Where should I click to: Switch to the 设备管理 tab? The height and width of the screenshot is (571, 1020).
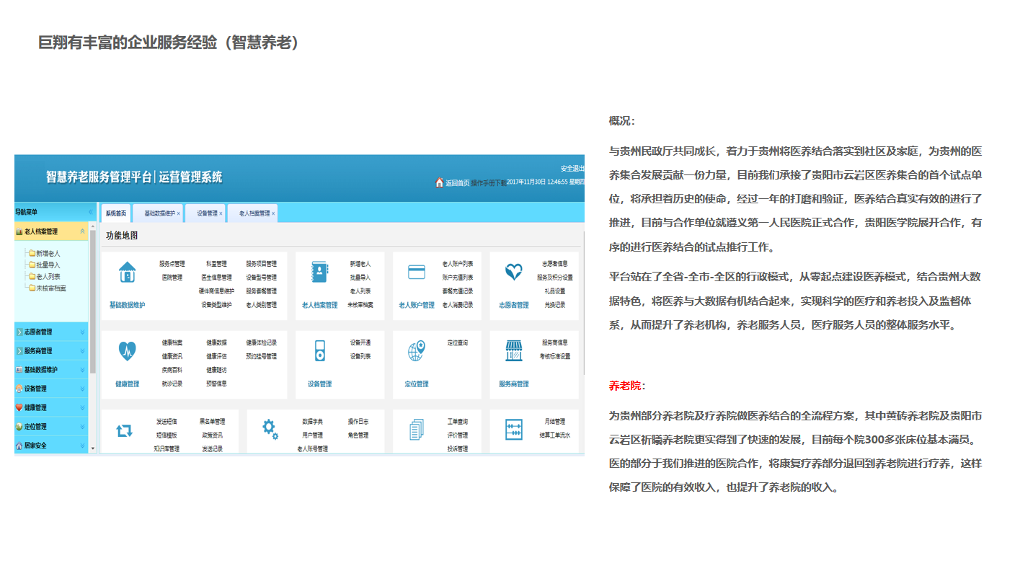pyautogui.click(x=206, y=213)
